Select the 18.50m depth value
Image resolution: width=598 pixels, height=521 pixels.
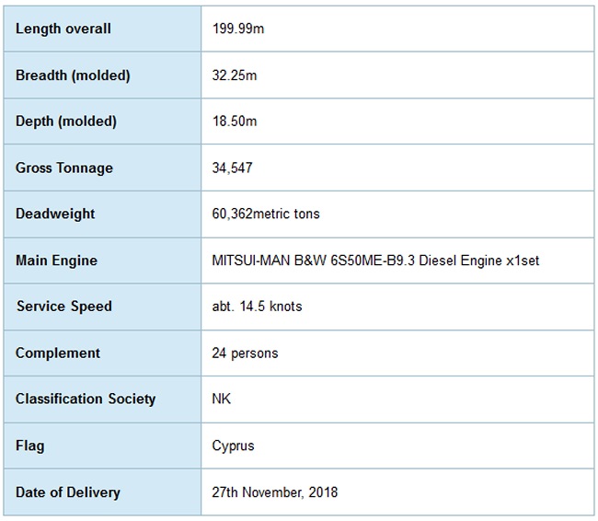(x=235, y=122)
